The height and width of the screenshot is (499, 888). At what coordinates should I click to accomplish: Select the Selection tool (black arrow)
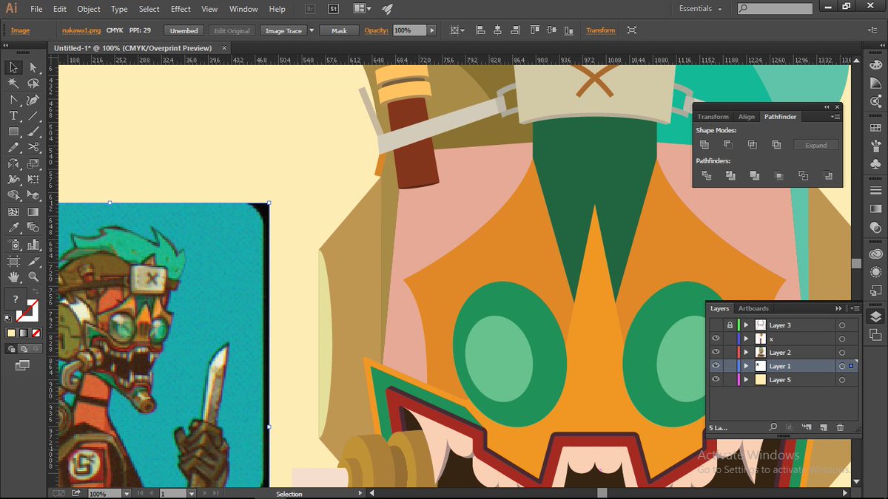[13, 67]
